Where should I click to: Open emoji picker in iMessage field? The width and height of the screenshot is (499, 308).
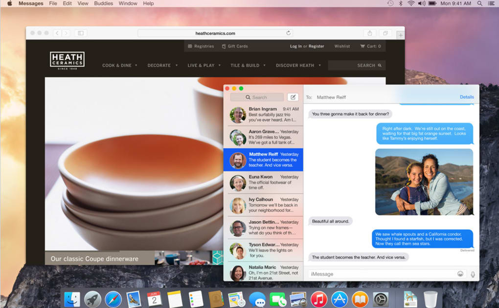(460, 274)
